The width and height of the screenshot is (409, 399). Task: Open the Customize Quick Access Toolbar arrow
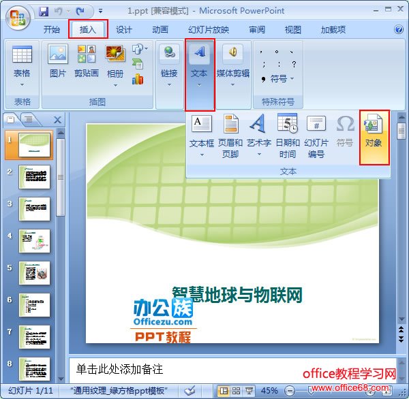100,11
